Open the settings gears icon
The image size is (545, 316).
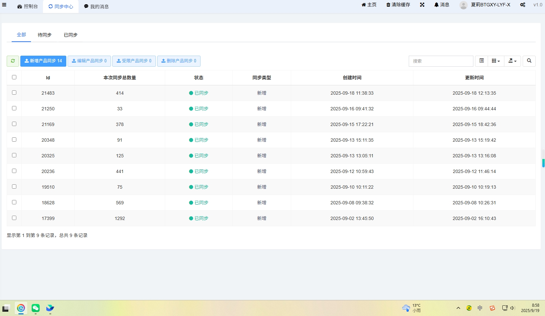[x=523, y=5]
